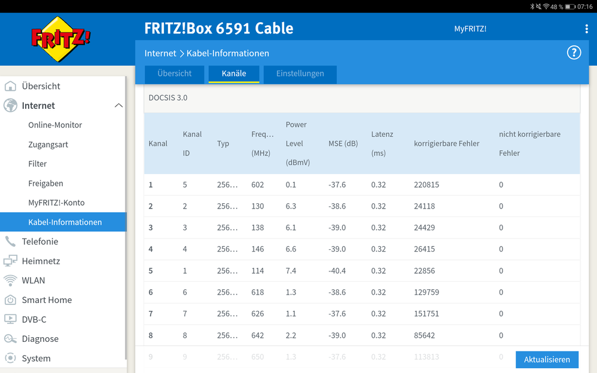This screenshot has height=373, width=597.
Task: Open Zugangsart submenu item
Action: click(48, 145)
